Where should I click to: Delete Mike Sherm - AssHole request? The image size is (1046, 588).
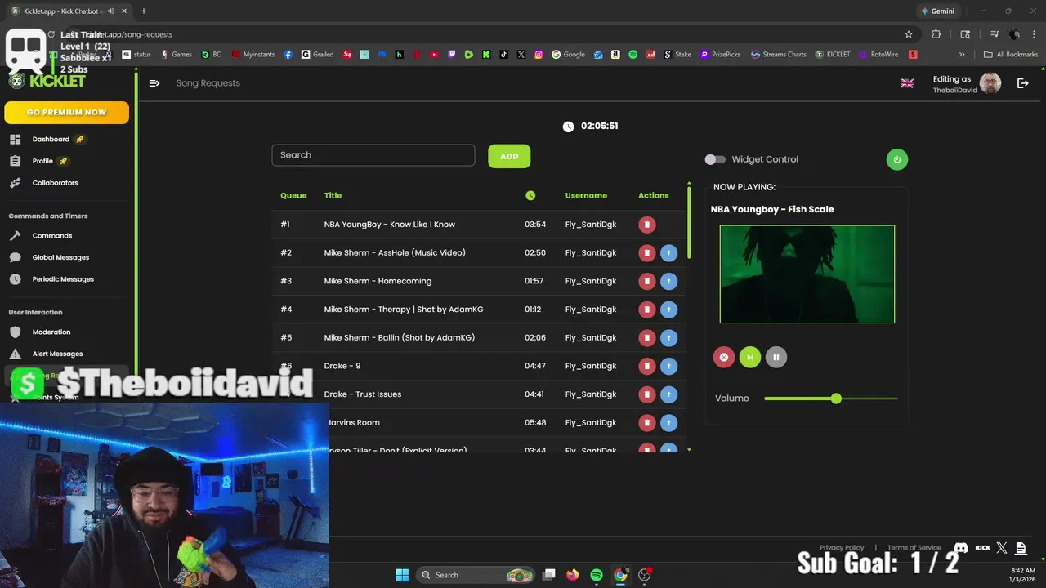click(x=646, y=253)
